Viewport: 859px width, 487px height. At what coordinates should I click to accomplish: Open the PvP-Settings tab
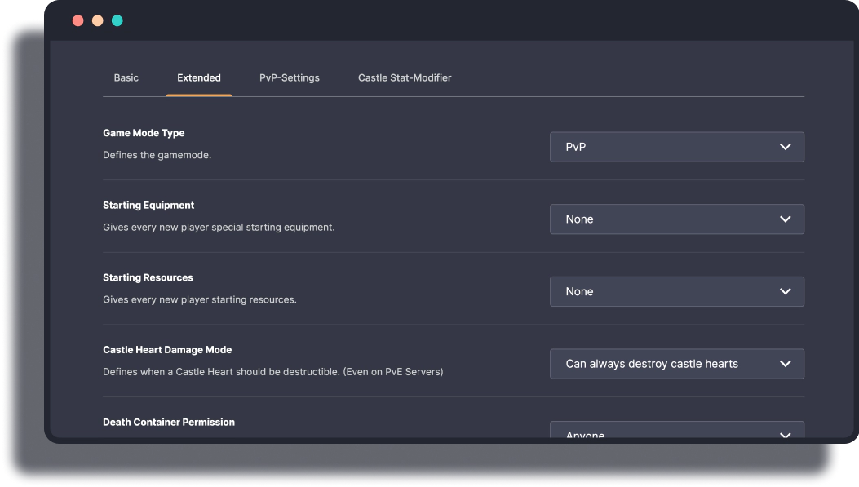(x=289, y=77)
